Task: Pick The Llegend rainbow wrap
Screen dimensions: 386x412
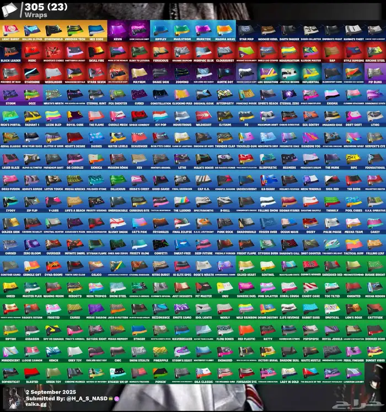Action: tap(182, 202)
